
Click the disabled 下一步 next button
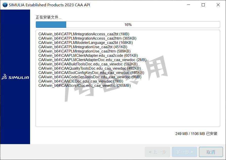[x=185, y=152]
